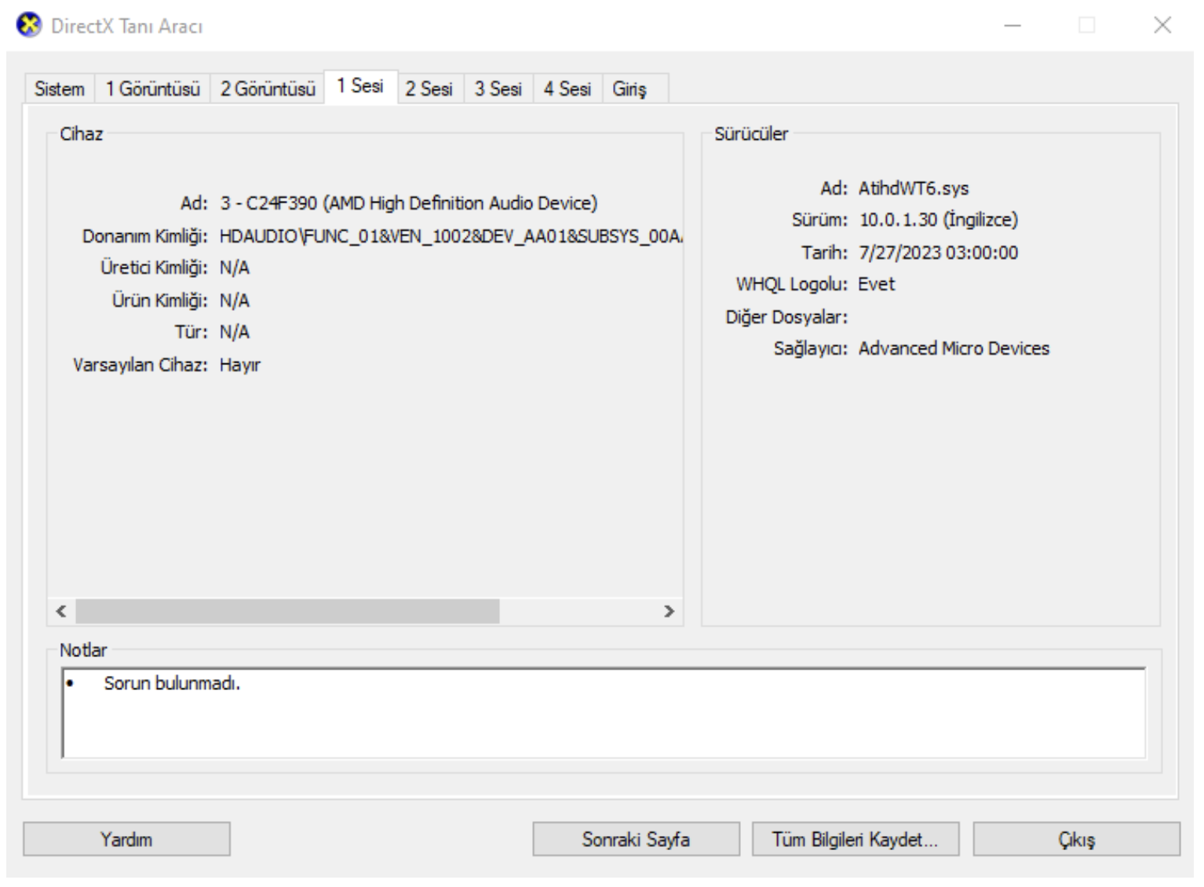Click the horizontal scrollbar thumb in Cihaz panel
The width and height of the screenshot is (1204, 887).
(287, 611)
